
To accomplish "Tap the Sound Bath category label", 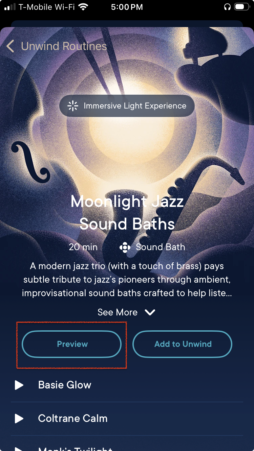I will tap(161, 247).
